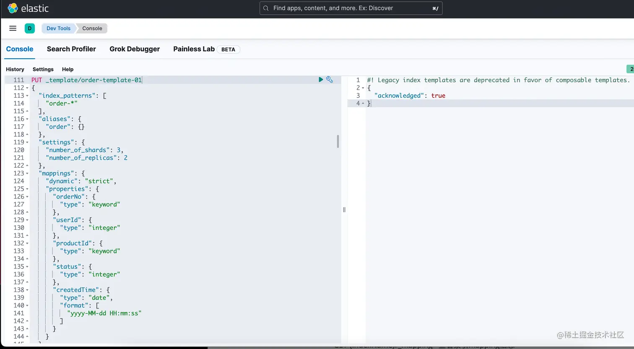
Task: Click the pane resize handle between editors
Action: [x=344, y=210]
